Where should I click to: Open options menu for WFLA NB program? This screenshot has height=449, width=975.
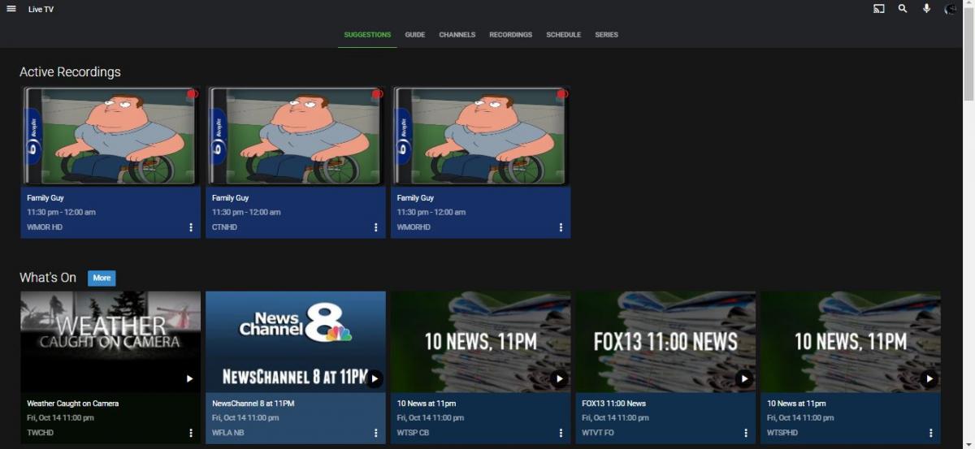coord(375,433)
